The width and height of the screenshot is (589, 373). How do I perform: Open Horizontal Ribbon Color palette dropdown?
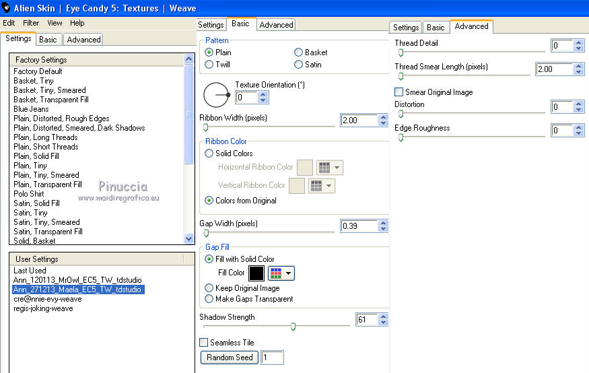(329, 168)
